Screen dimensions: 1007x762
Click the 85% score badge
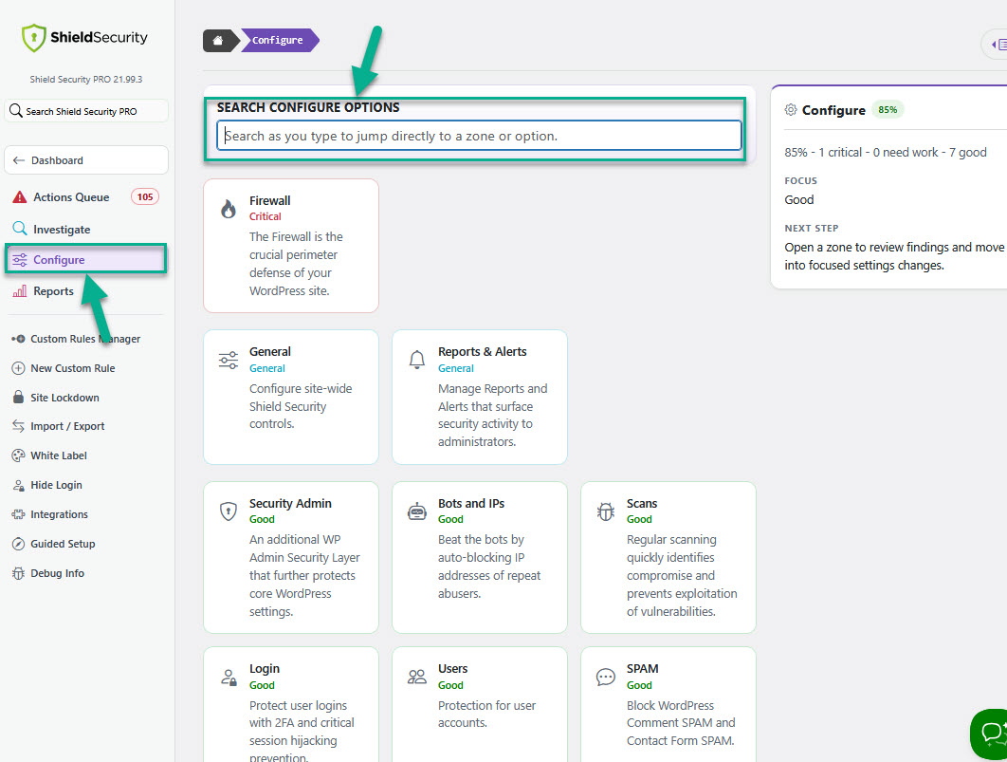pyautogui.click(x=888, y=110)
